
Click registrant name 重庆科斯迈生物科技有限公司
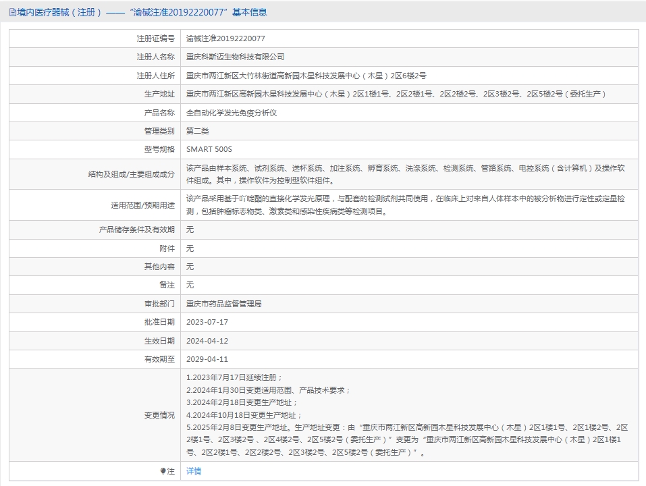pyautogui.click(x=236, y=57)
